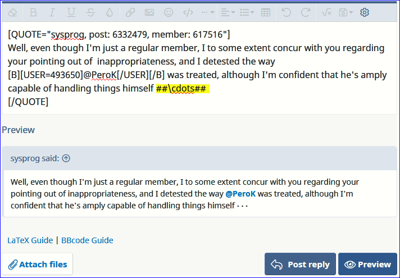Screen dimensions: 400x278
Task: Open the text color droplet picker
Action: tap(110, 12)
